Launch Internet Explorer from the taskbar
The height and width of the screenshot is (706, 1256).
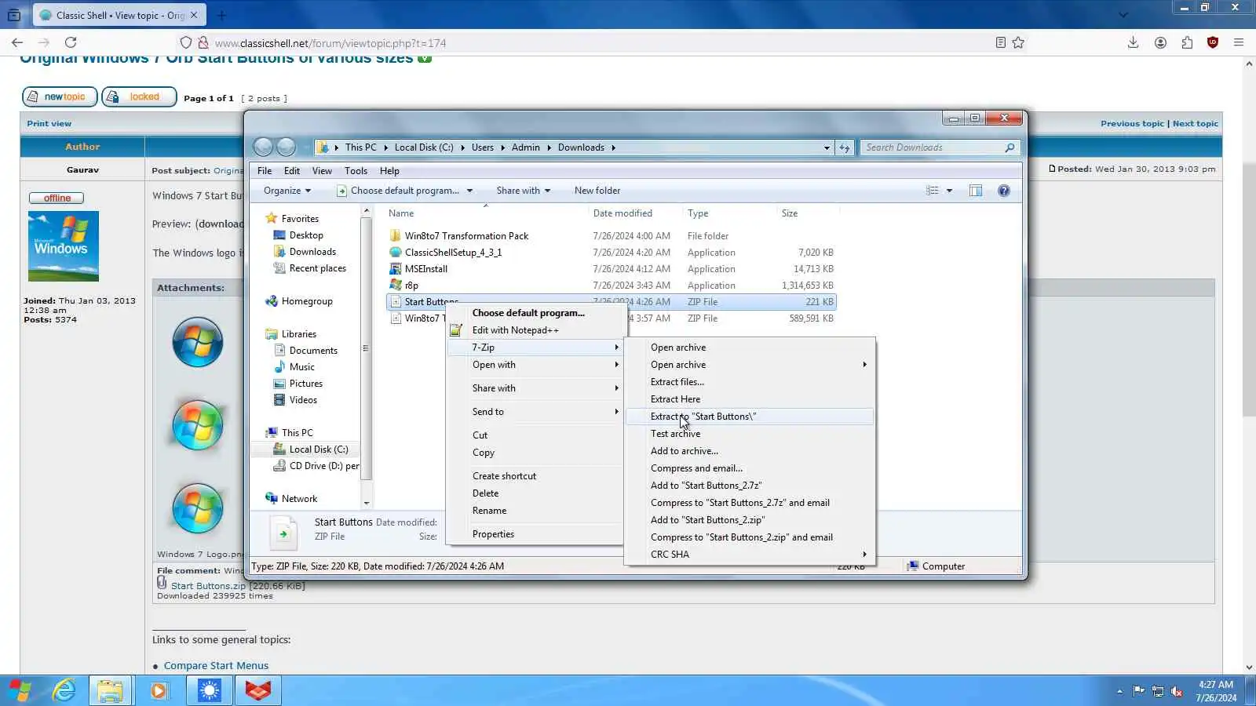pyautogui.click(x=64, y=690)
